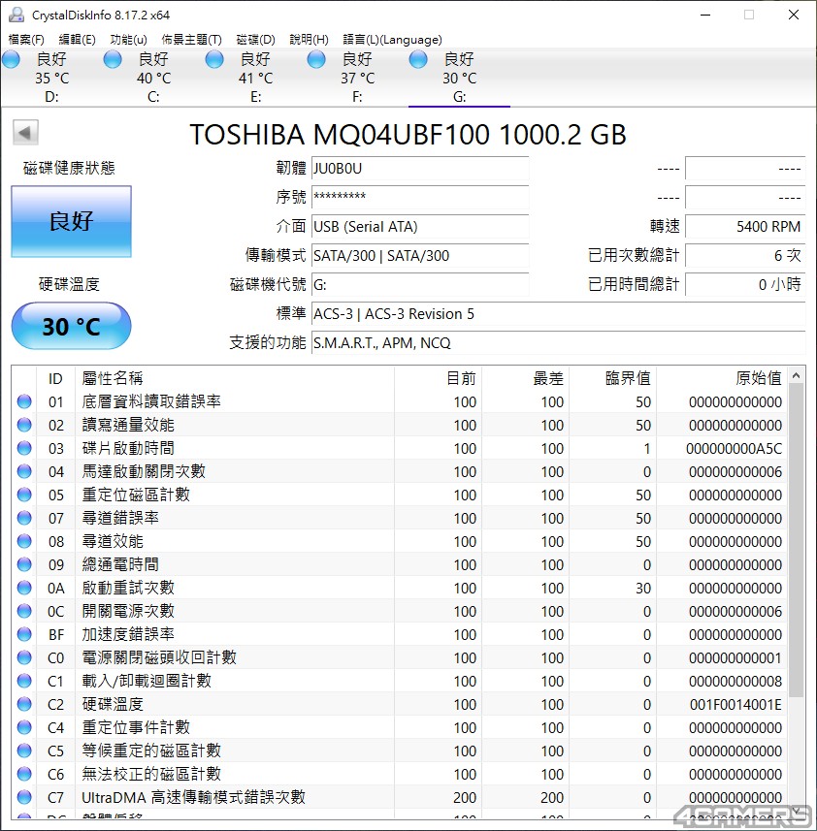Click the attribute list vertical scrollbar thumb
This screenshot has height=831, width=817.
click(796, 541)
